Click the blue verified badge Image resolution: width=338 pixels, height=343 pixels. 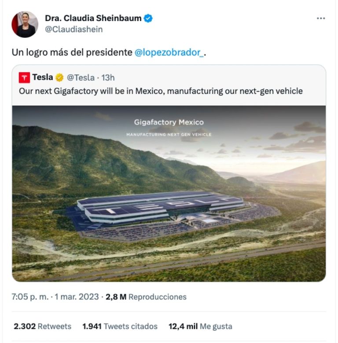coord(149,18)
